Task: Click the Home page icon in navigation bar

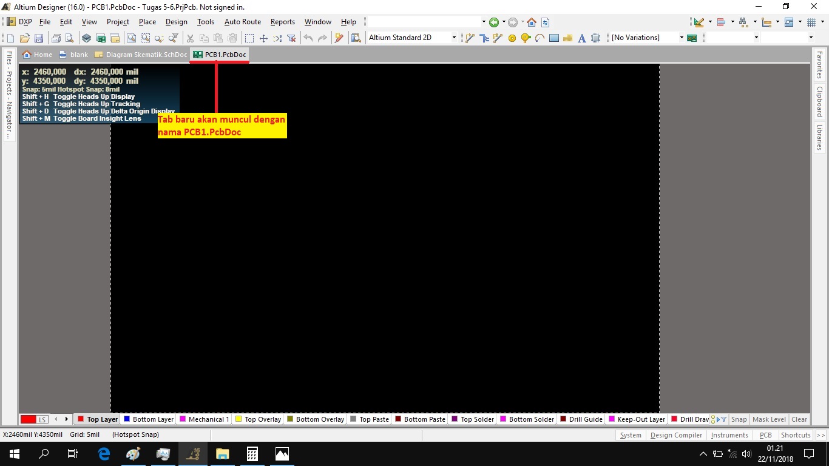Action: click(x=532, y=22)
